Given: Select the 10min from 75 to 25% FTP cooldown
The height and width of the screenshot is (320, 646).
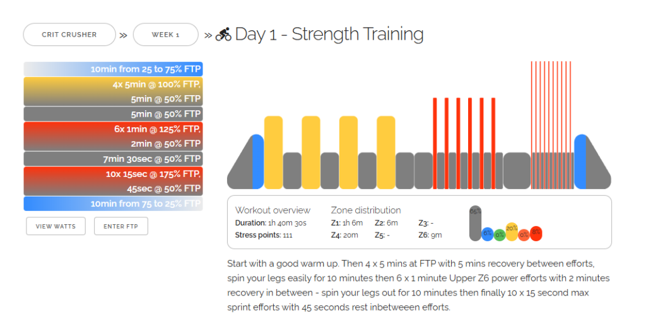Looking at the screenshot, I should click(x=113, y=203).
